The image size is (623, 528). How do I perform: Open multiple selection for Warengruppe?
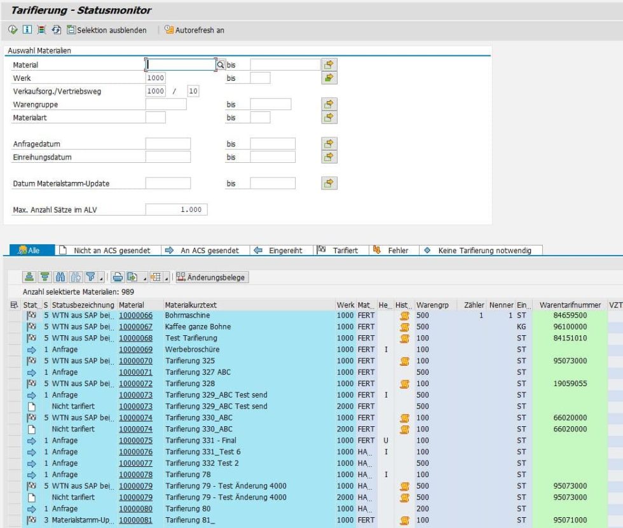(329, 104)
